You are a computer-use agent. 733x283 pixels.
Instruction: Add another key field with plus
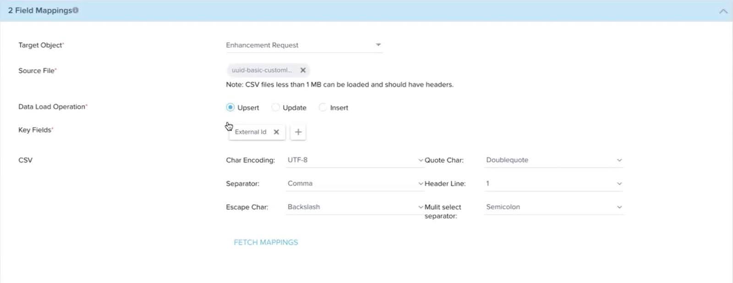click(298, 132)
